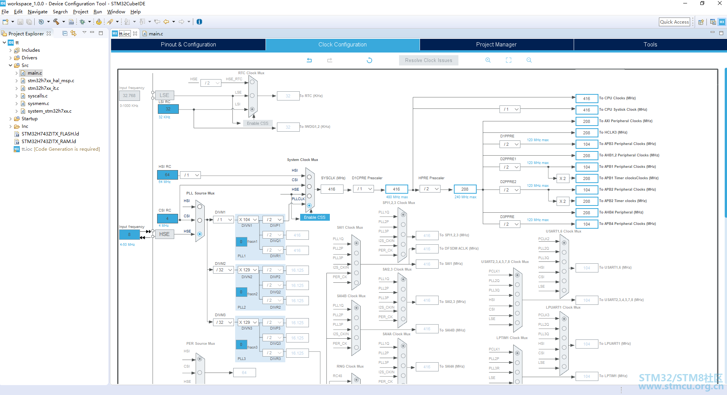
Task: Click the green bug Debug icon
Action: (x=82, y=22)
